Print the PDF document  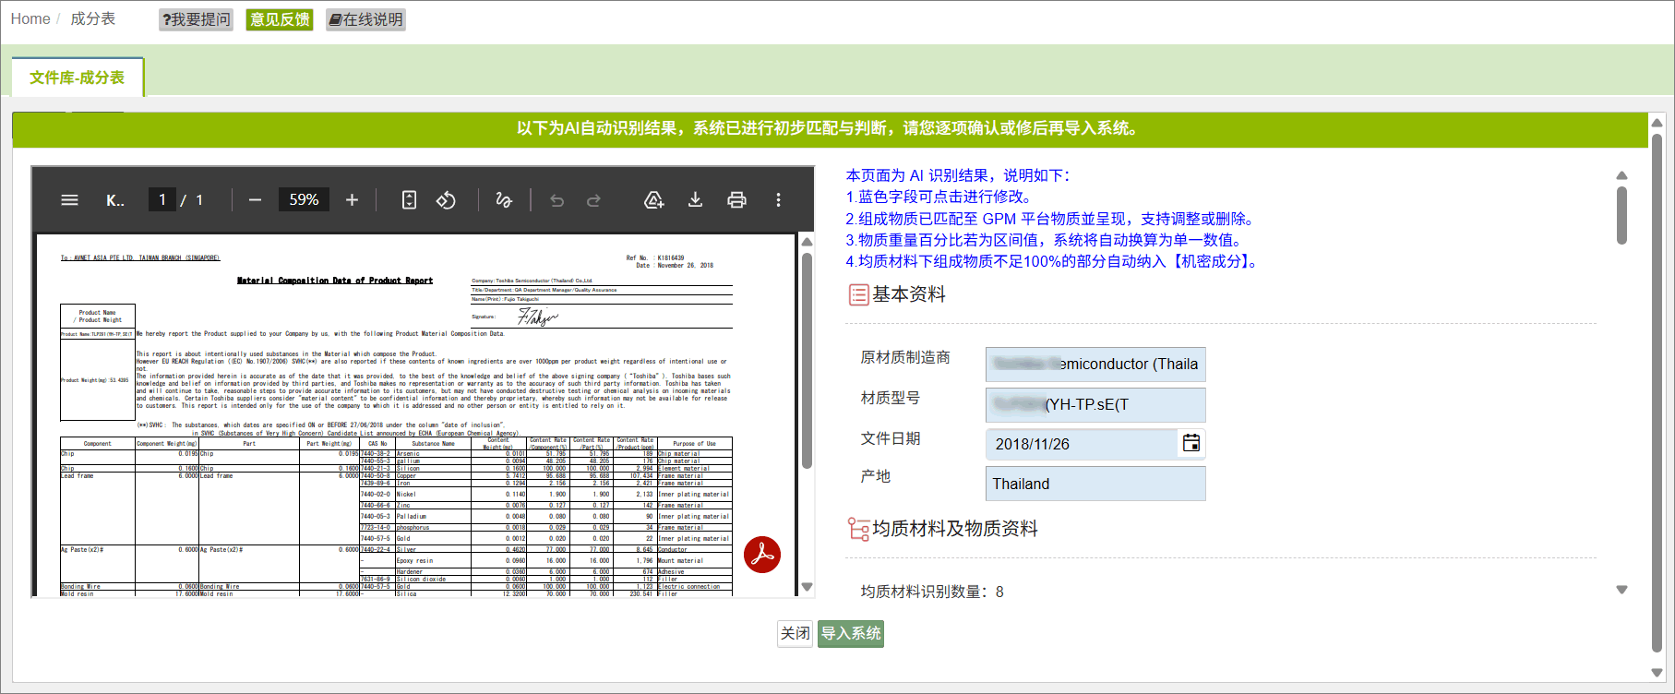tap(736, 200)
